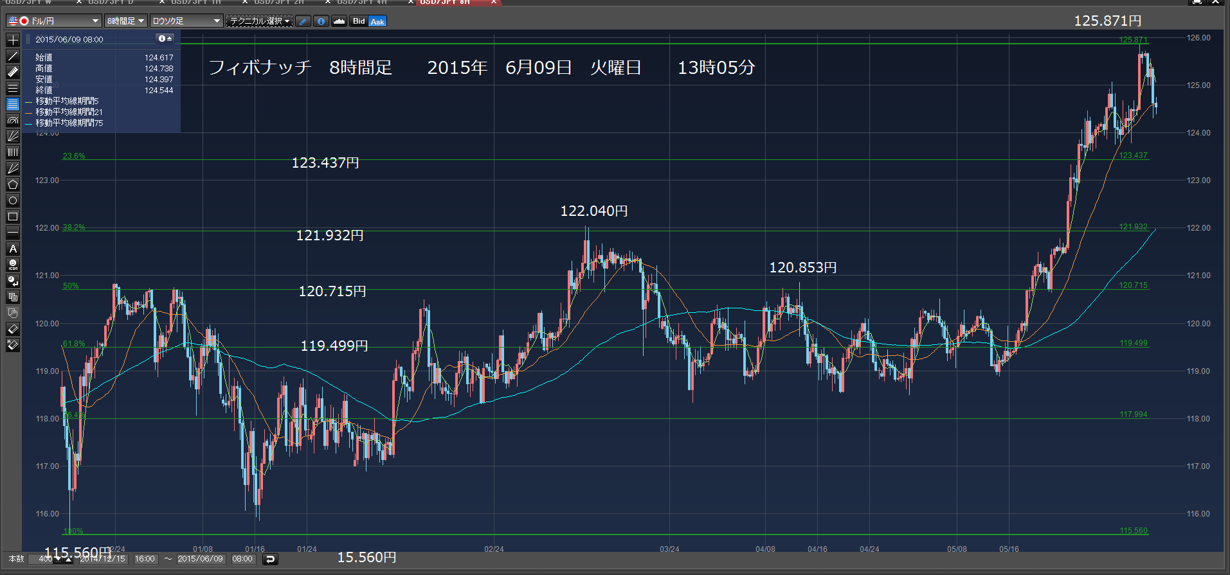Switch price display to Ask

[x=377, y=21]
